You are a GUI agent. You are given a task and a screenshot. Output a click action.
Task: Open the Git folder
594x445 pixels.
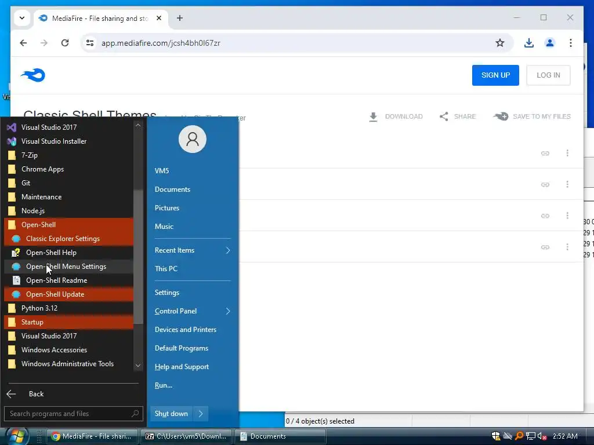(x=68, y=183)
